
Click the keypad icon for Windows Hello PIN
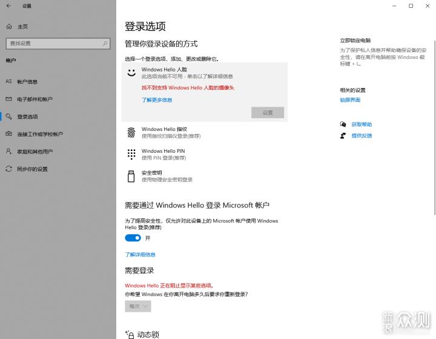click(x=131, y=154)
